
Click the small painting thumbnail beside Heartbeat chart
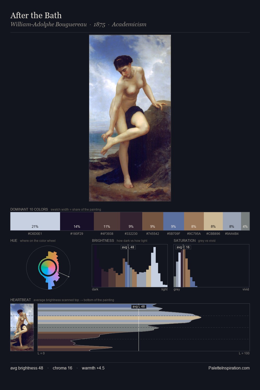[x=22, y=327]
